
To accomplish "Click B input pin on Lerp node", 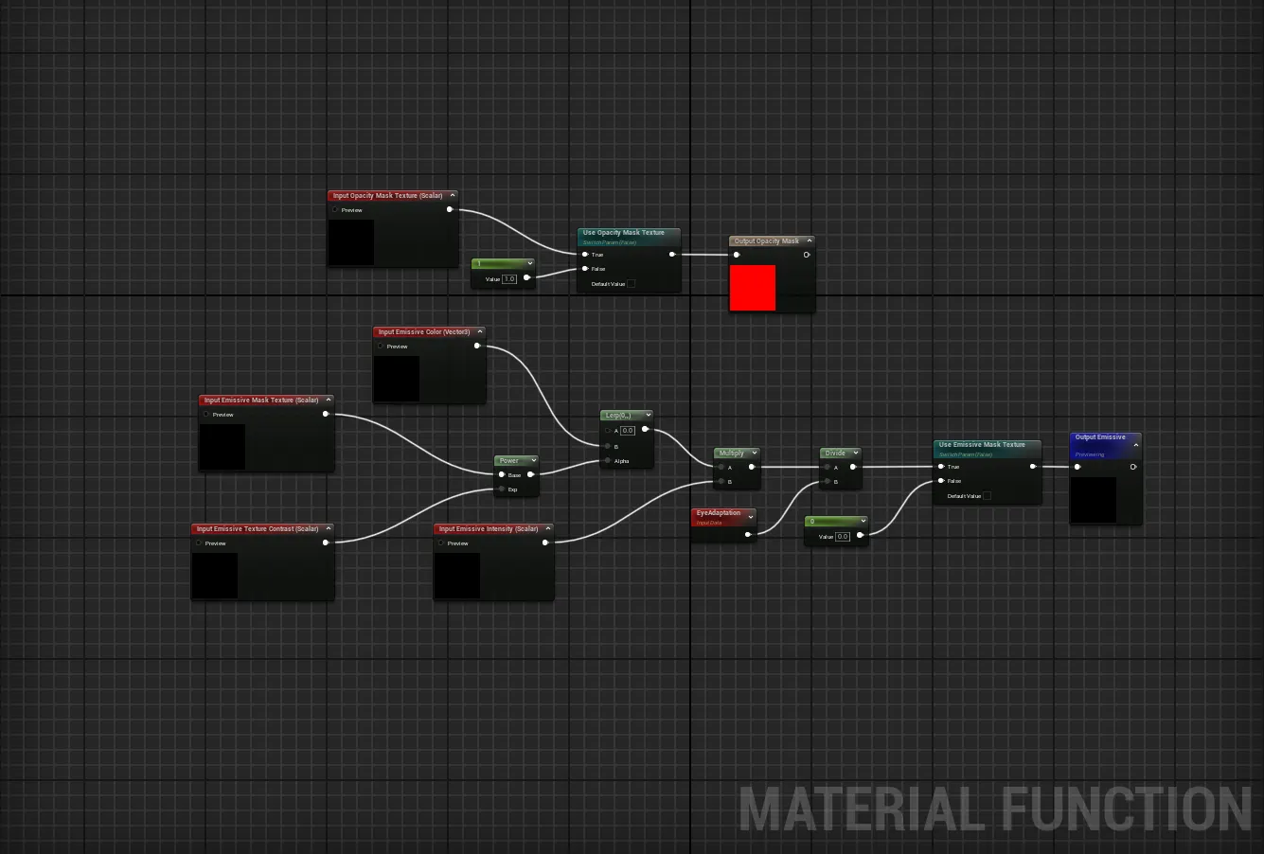I will pyautogui.click(x=607, y=446).
